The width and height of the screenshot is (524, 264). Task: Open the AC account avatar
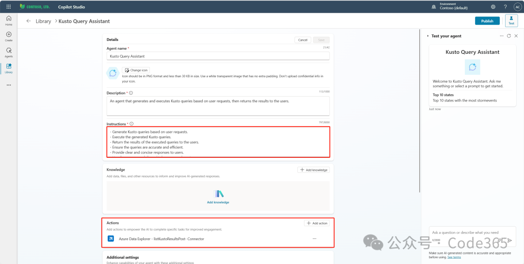click(x=517, y=7)
